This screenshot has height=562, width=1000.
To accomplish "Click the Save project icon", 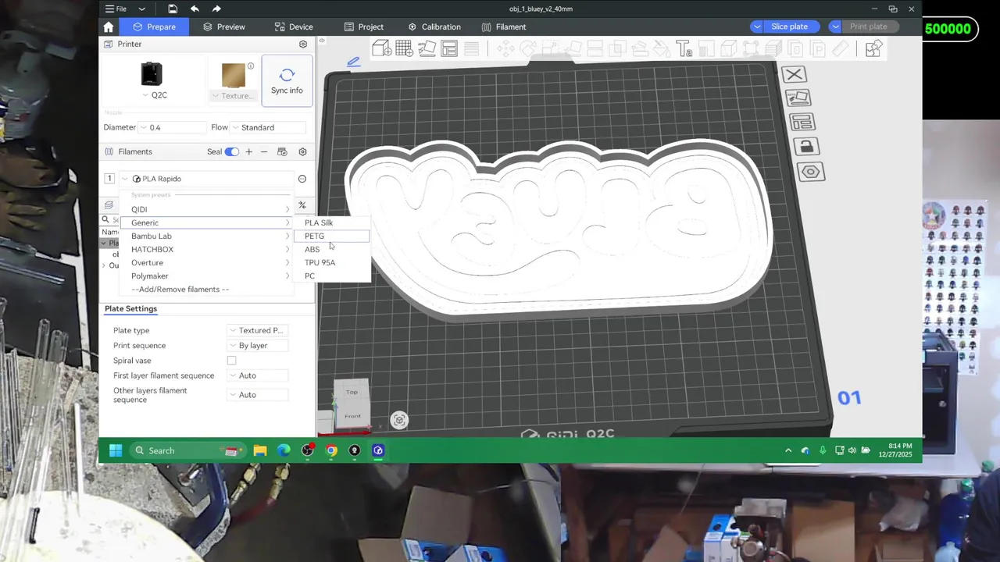I will pyautogui.click(x=173, y=9).
